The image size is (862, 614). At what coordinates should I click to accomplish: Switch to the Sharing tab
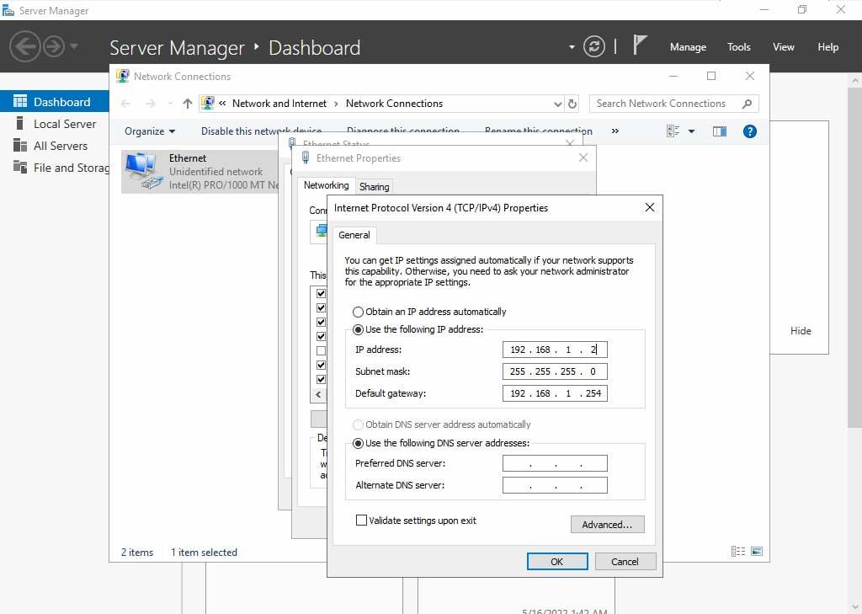click(374, 187)
